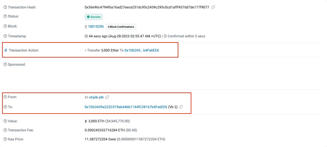The image size is (327, 147).
Task: Copy the transaction hash to clipboard
Action: [213, 7]
